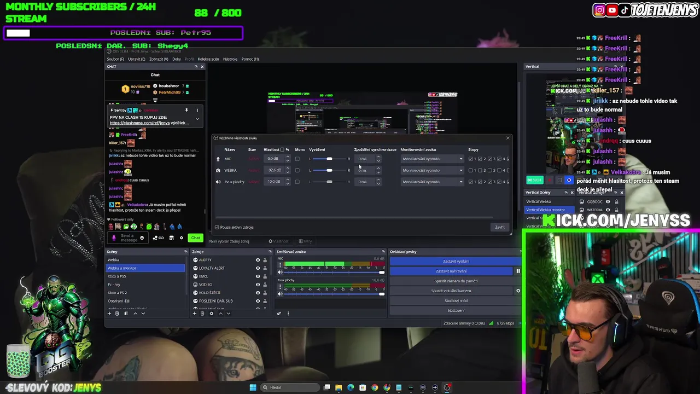Increase MIC sync delay with up stepper

click(x=378, y=157)
